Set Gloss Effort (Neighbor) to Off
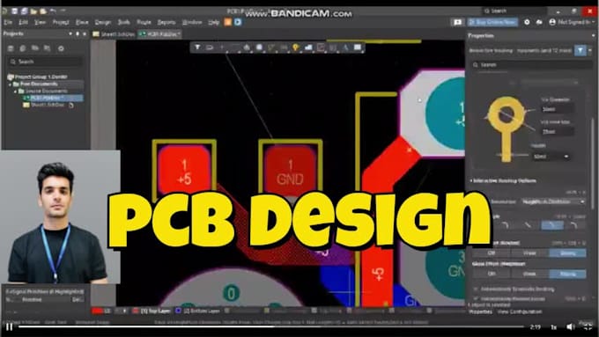This screenshot has width=599, height=337. click(x=492, y=274)
